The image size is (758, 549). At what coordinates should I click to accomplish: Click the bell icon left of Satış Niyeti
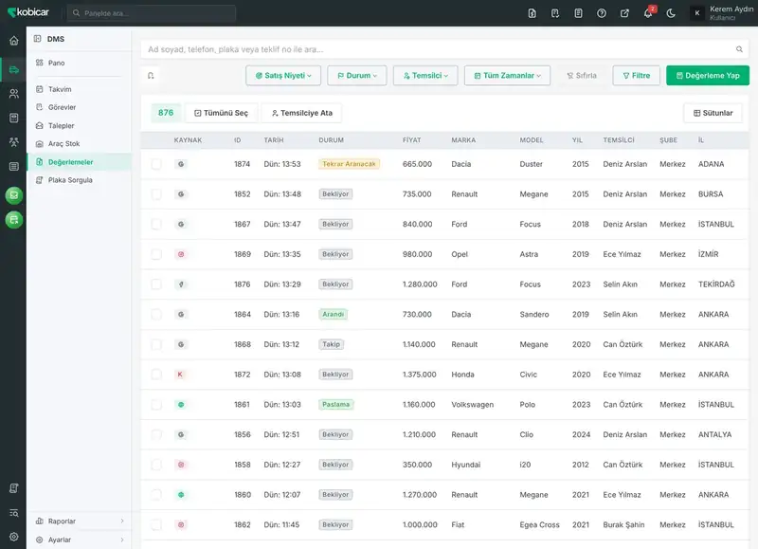pyautogui.click(x=151, y=76)
